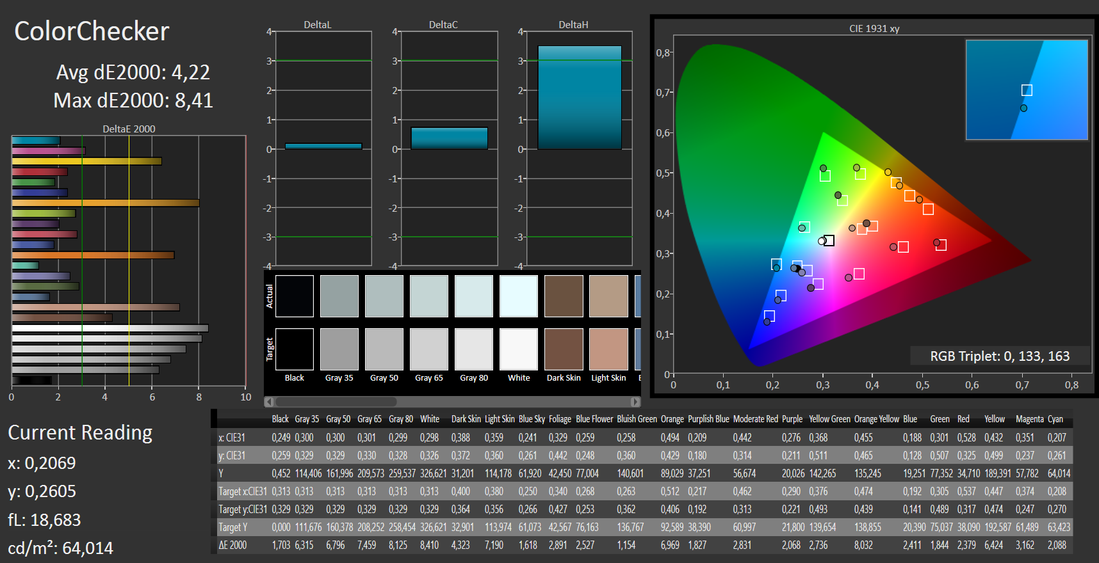
Task: Click Cyan's Y value 64,014 in the table
Action: tap(1059, 473)
